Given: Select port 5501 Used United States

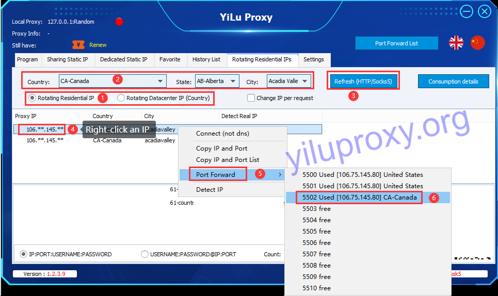Looking at the screenshot, I should click(368, 186).
